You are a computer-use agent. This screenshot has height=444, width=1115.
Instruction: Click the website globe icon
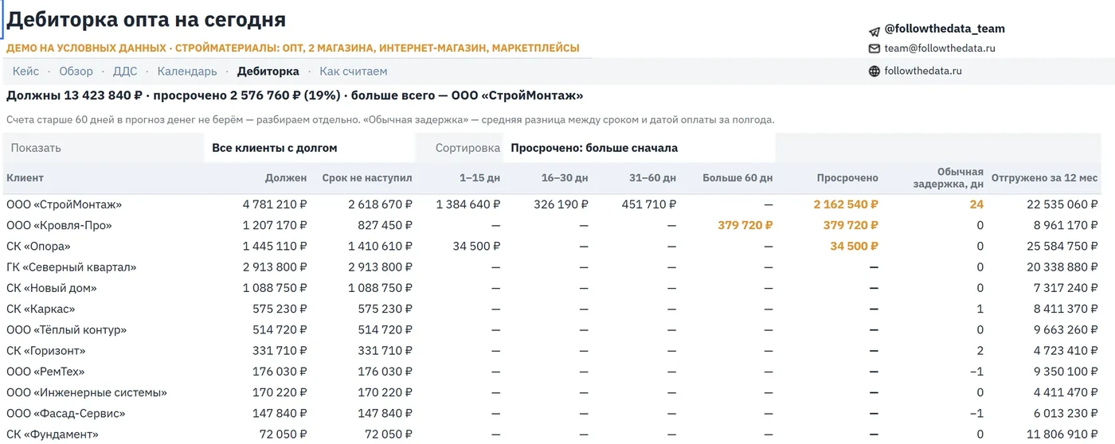[874, 72]
